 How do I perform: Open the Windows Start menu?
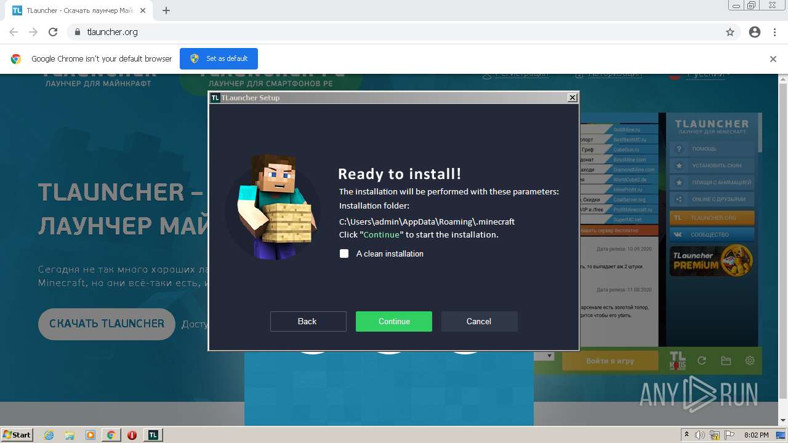click(x=17, y=435)
